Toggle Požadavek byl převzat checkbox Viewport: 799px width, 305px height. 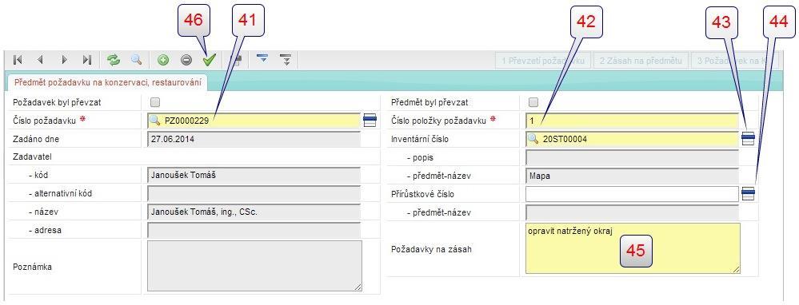(155, 102)
